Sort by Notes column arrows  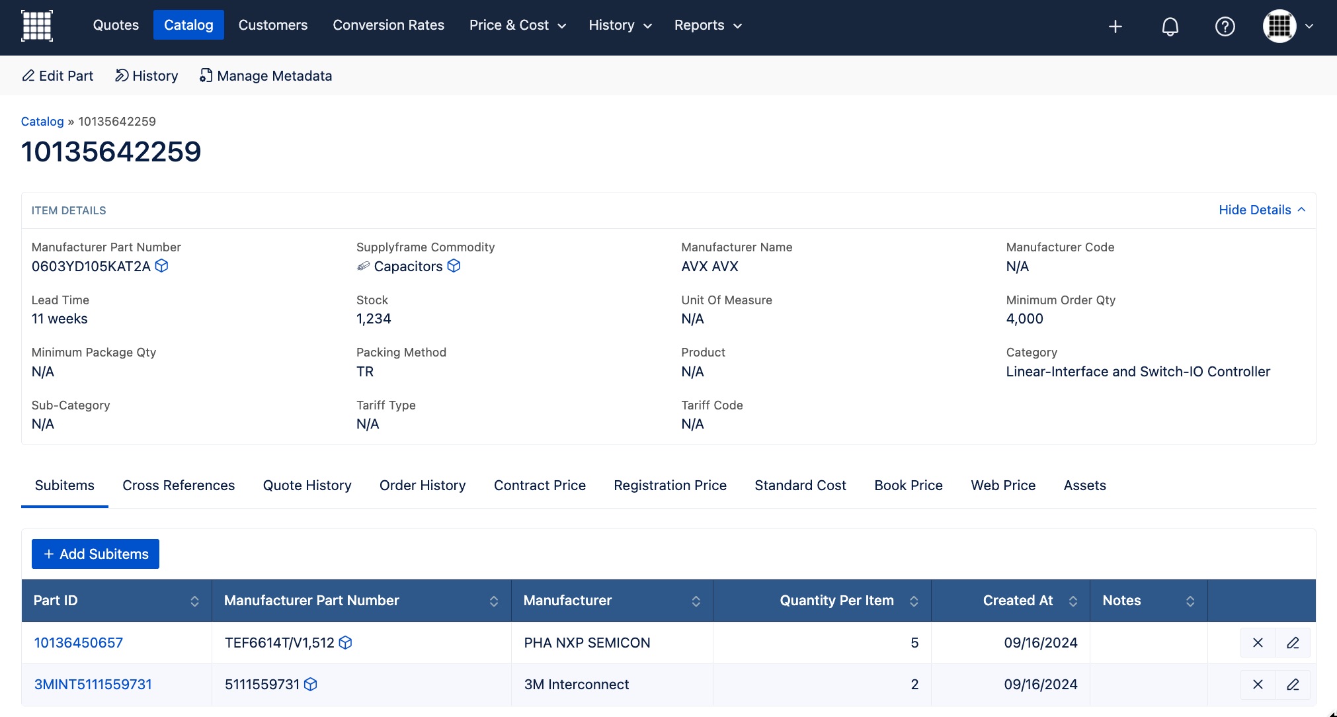click(1190, 601)
